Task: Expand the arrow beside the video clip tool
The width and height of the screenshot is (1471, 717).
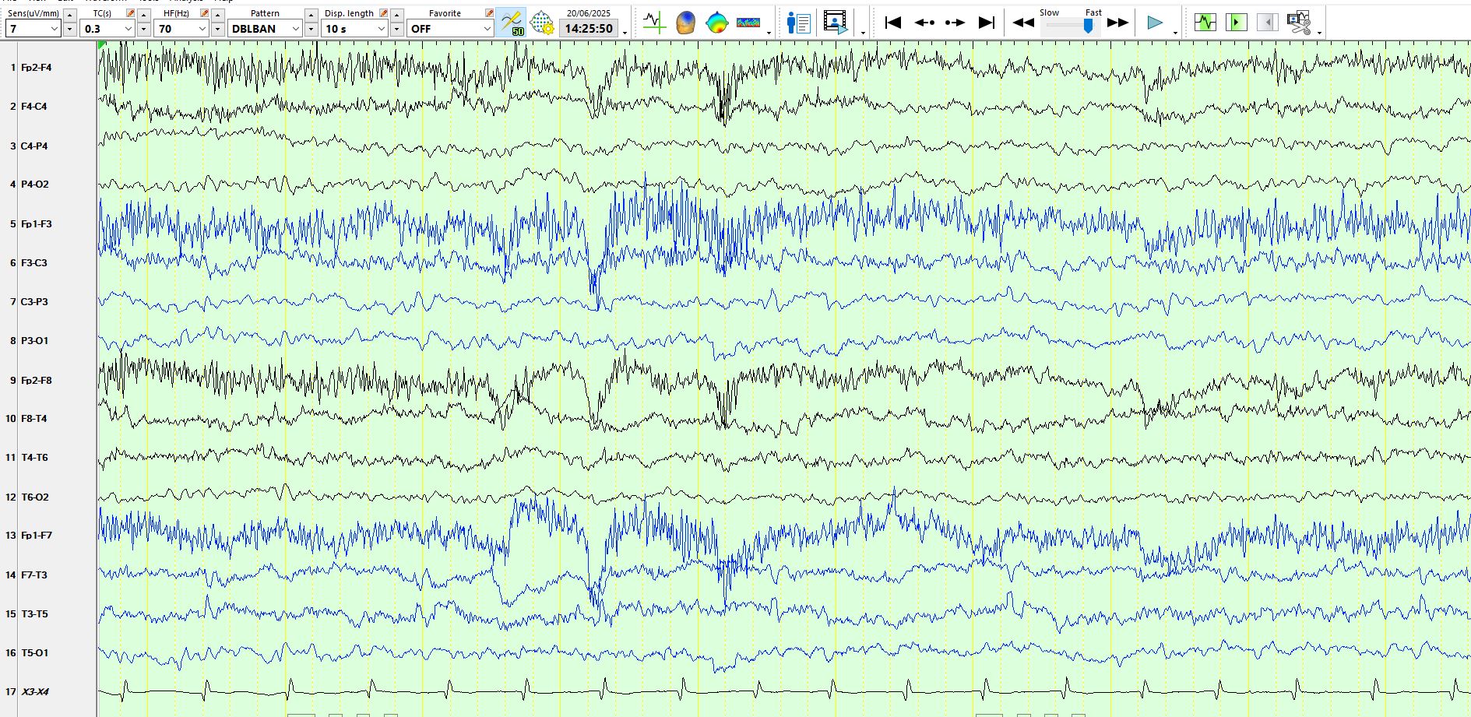Action: click(1319, 33)
